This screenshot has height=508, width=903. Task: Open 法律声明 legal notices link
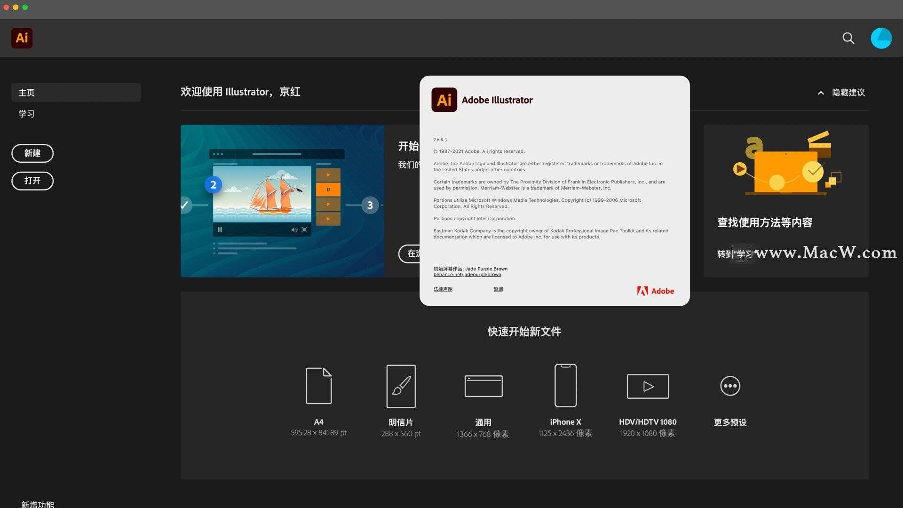443,289
